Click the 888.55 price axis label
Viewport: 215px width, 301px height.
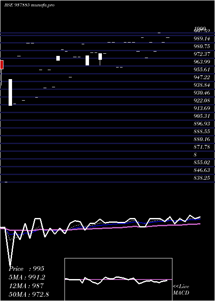[x=202, y=132]
